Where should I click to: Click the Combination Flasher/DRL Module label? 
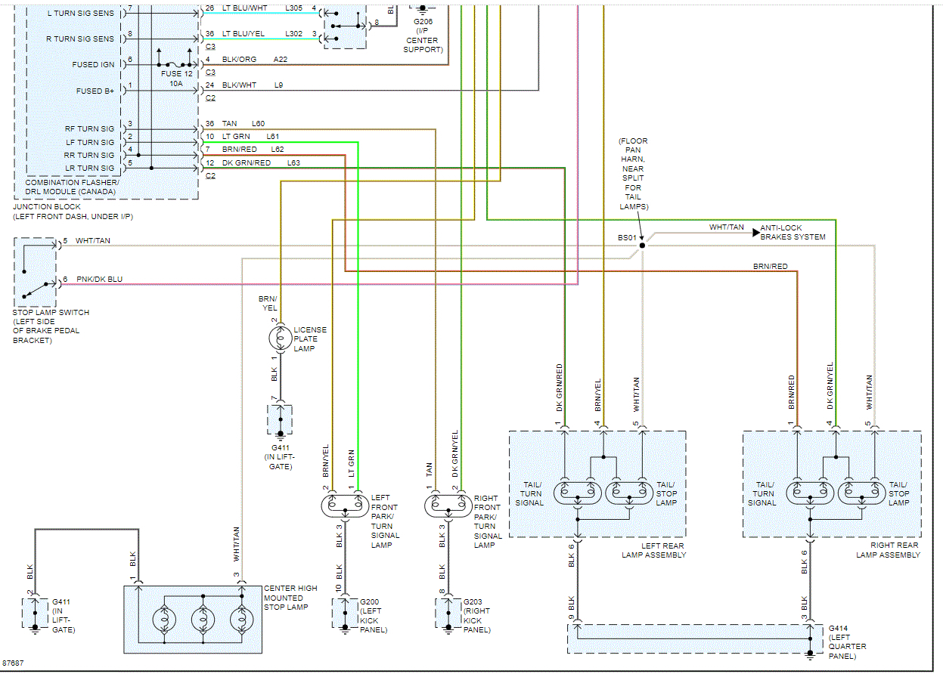72,187
